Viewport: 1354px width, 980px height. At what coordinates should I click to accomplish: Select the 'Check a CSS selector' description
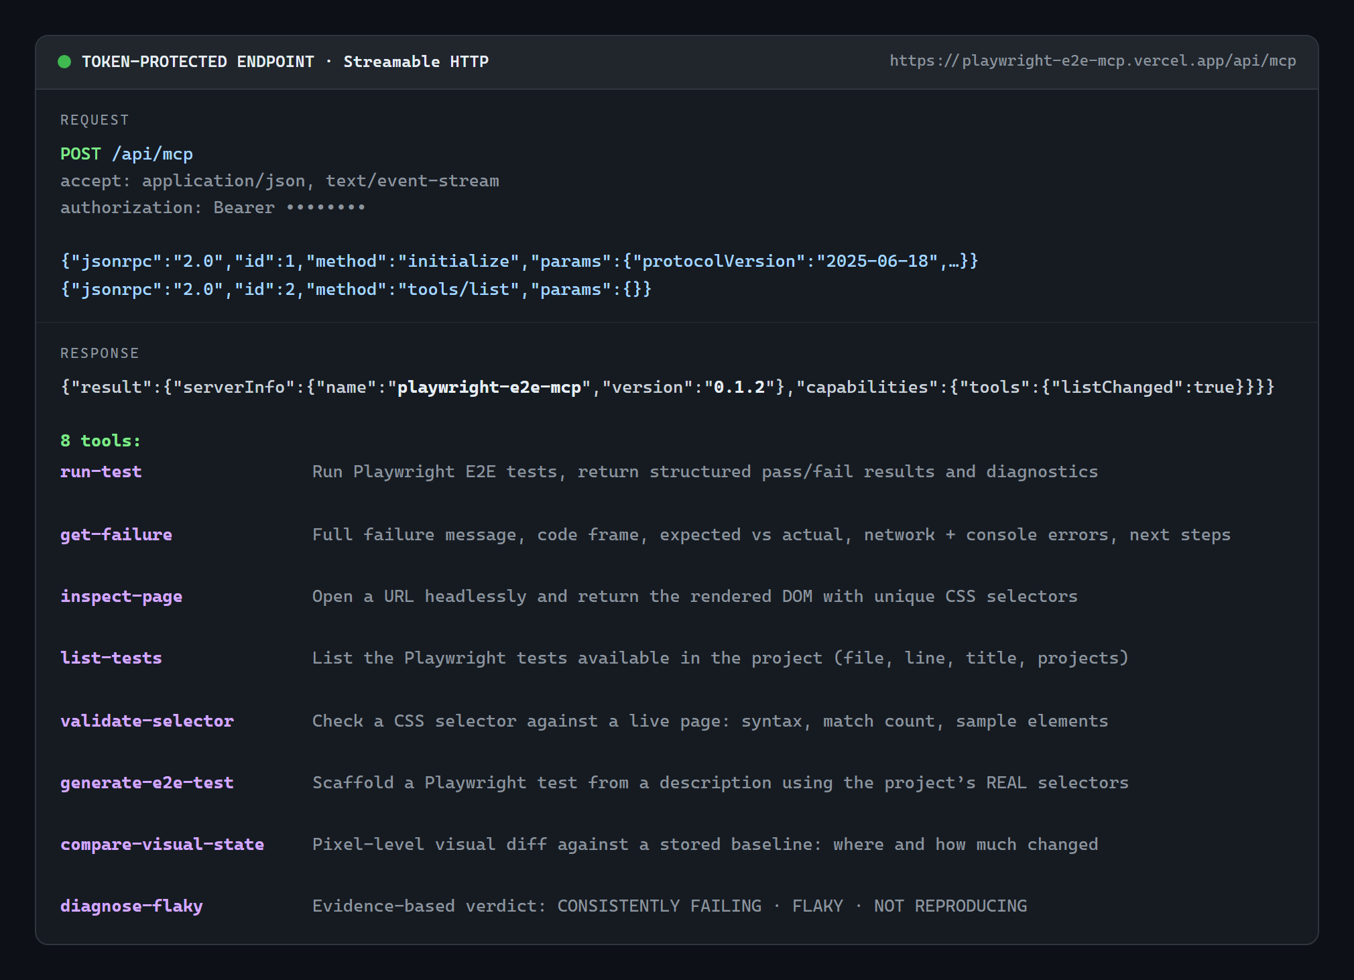click(x=711, y=721)
